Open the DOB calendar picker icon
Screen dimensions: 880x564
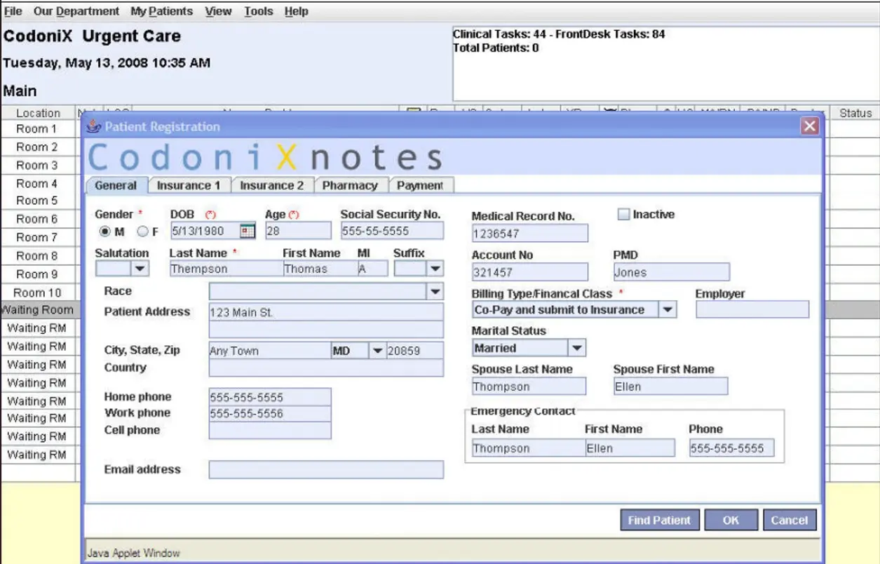click(247, 230)
